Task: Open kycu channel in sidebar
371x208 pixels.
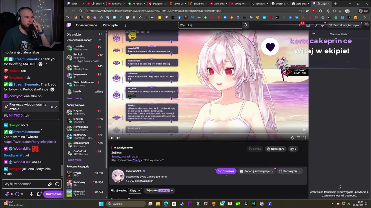Action: tap(85, 68)
